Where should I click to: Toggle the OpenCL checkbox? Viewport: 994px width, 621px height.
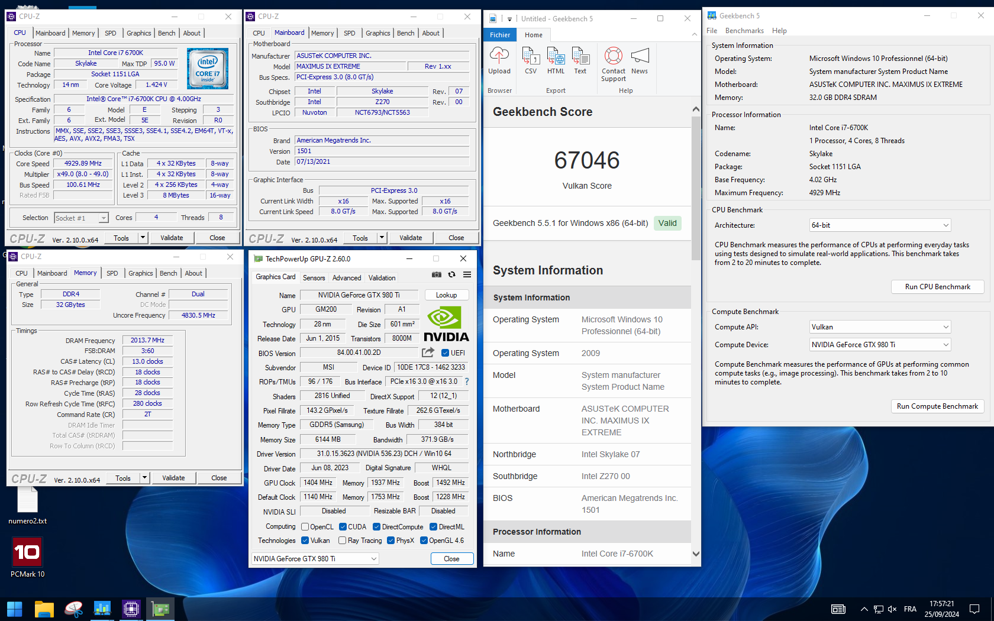pyautogui.click(x=305, y=526)
